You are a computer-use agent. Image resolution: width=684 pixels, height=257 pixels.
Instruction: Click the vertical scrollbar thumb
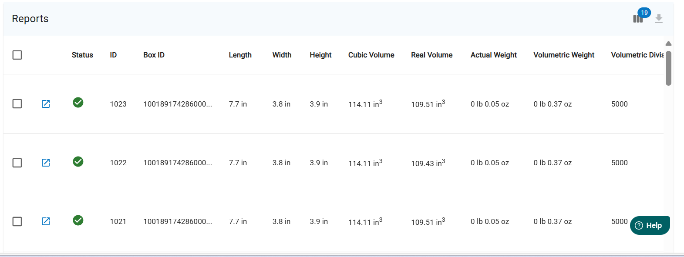(668, 68)
